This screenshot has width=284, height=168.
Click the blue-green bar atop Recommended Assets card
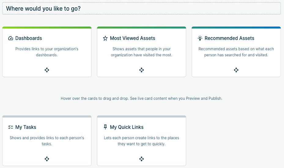pyautogui.click(x=236, y=28)
